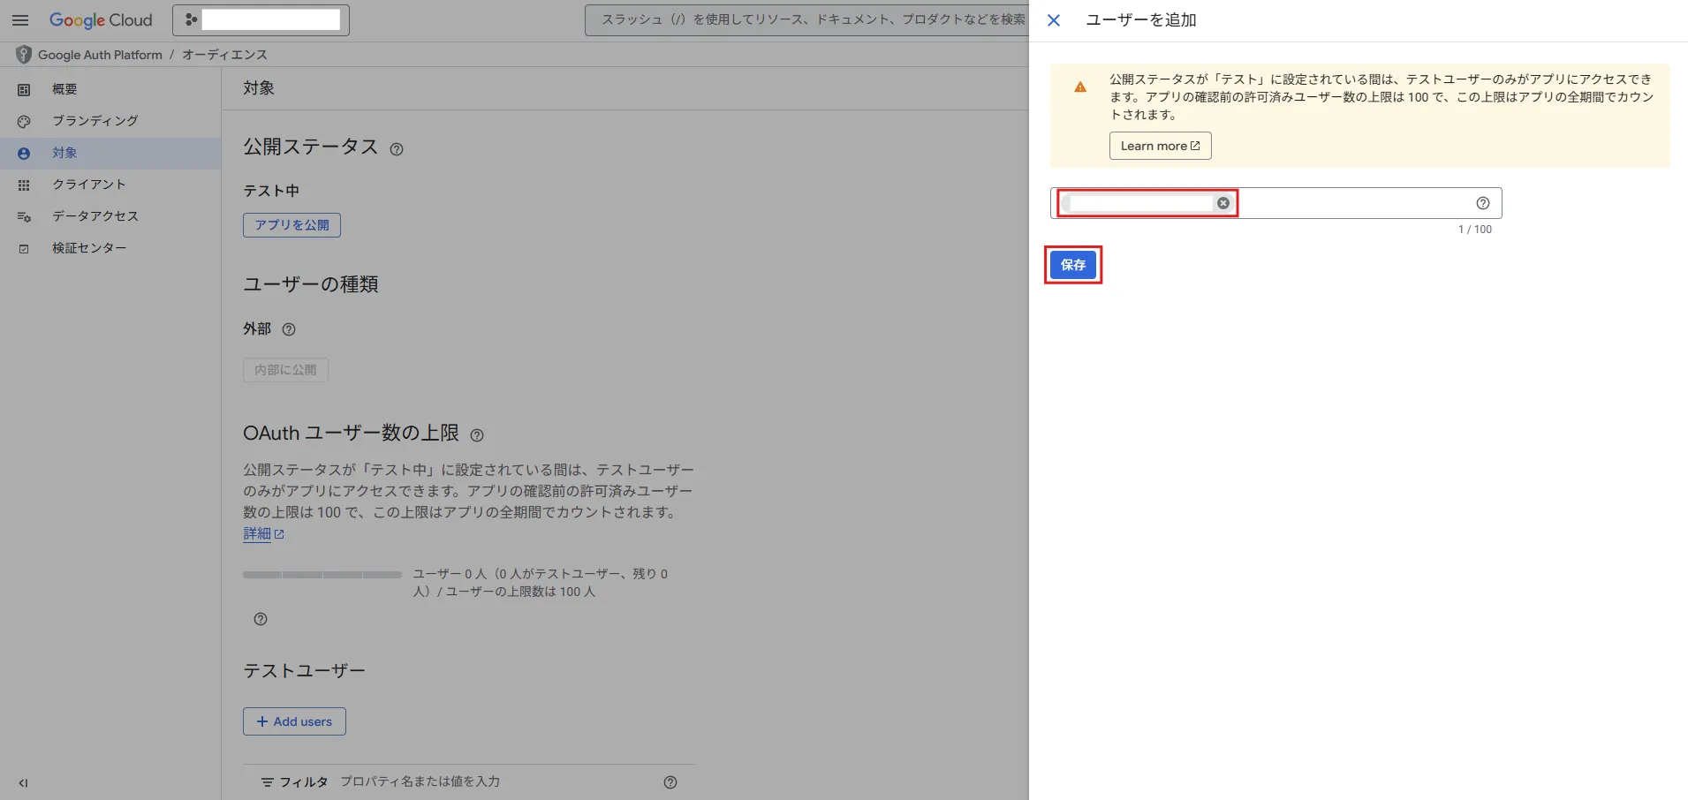Click the 対象 person icon
Image resolution: width=1688 pixels, height=800 pixels.
[24, 154]
